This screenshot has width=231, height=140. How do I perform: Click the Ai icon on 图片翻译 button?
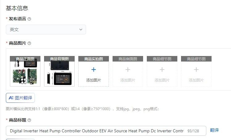tap(11, 98)
